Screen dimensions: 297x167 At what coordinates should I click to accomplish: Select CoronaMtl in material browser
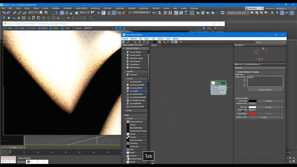(137, 91)
